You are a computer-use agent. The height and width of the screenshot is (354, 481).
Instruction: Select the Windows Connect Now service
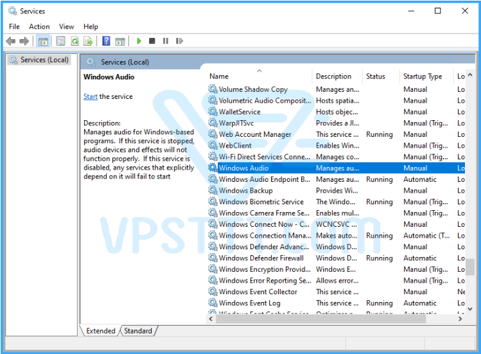(337, 224)
